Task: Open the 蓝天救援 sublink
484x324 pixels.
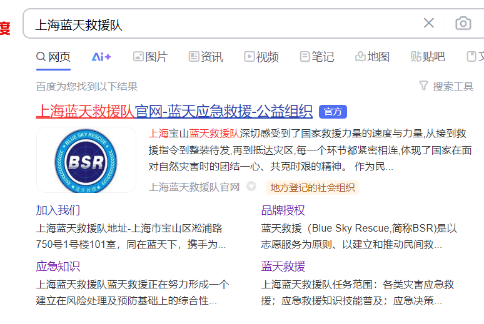Action: tap(283, 266)
